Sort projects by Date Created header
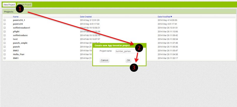 [86, 17]
